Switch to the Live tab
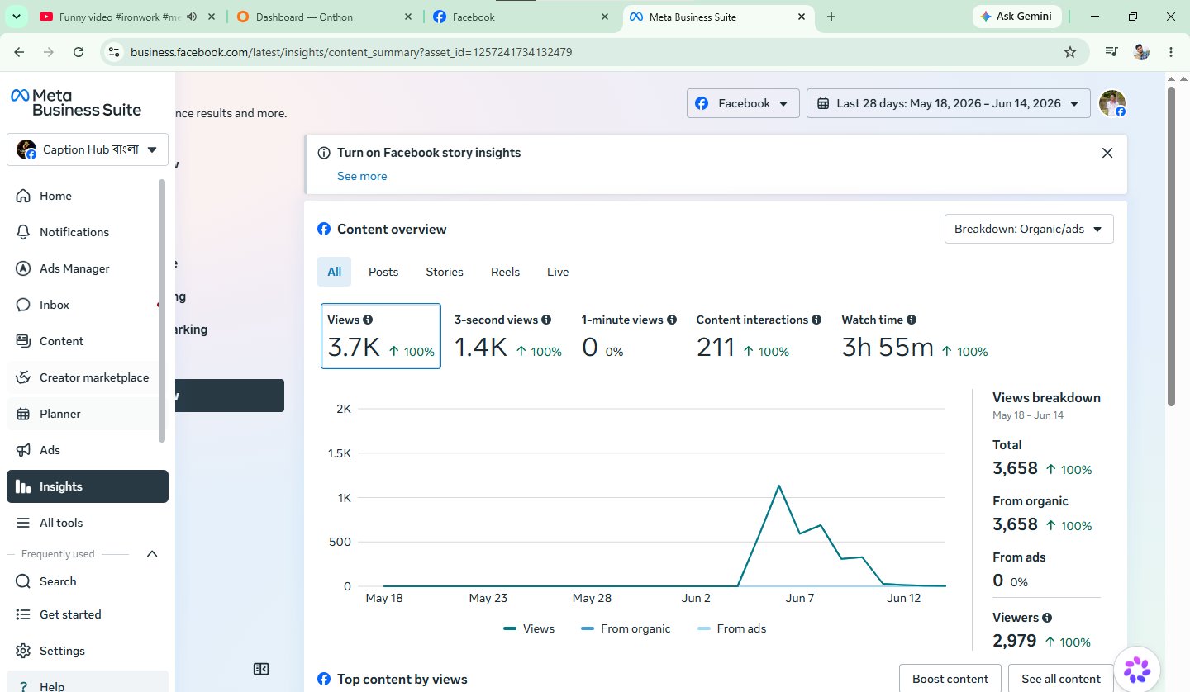 click(558, 272)
